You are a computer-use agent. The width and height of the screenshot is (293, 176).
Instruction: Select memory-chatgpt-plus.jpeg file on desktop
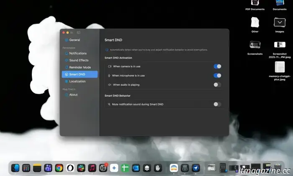(x=280, y=67)
